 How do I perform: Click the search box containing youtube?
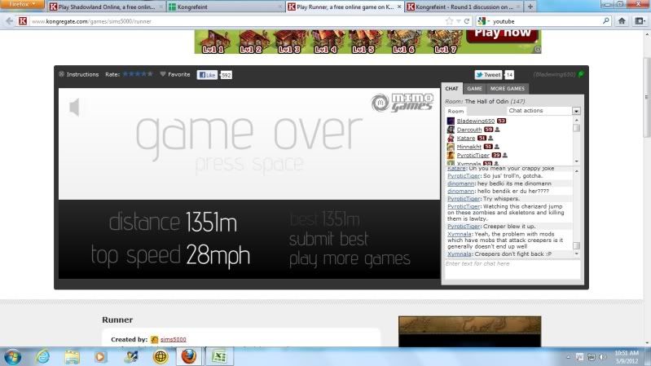click(x=546, y=21)
